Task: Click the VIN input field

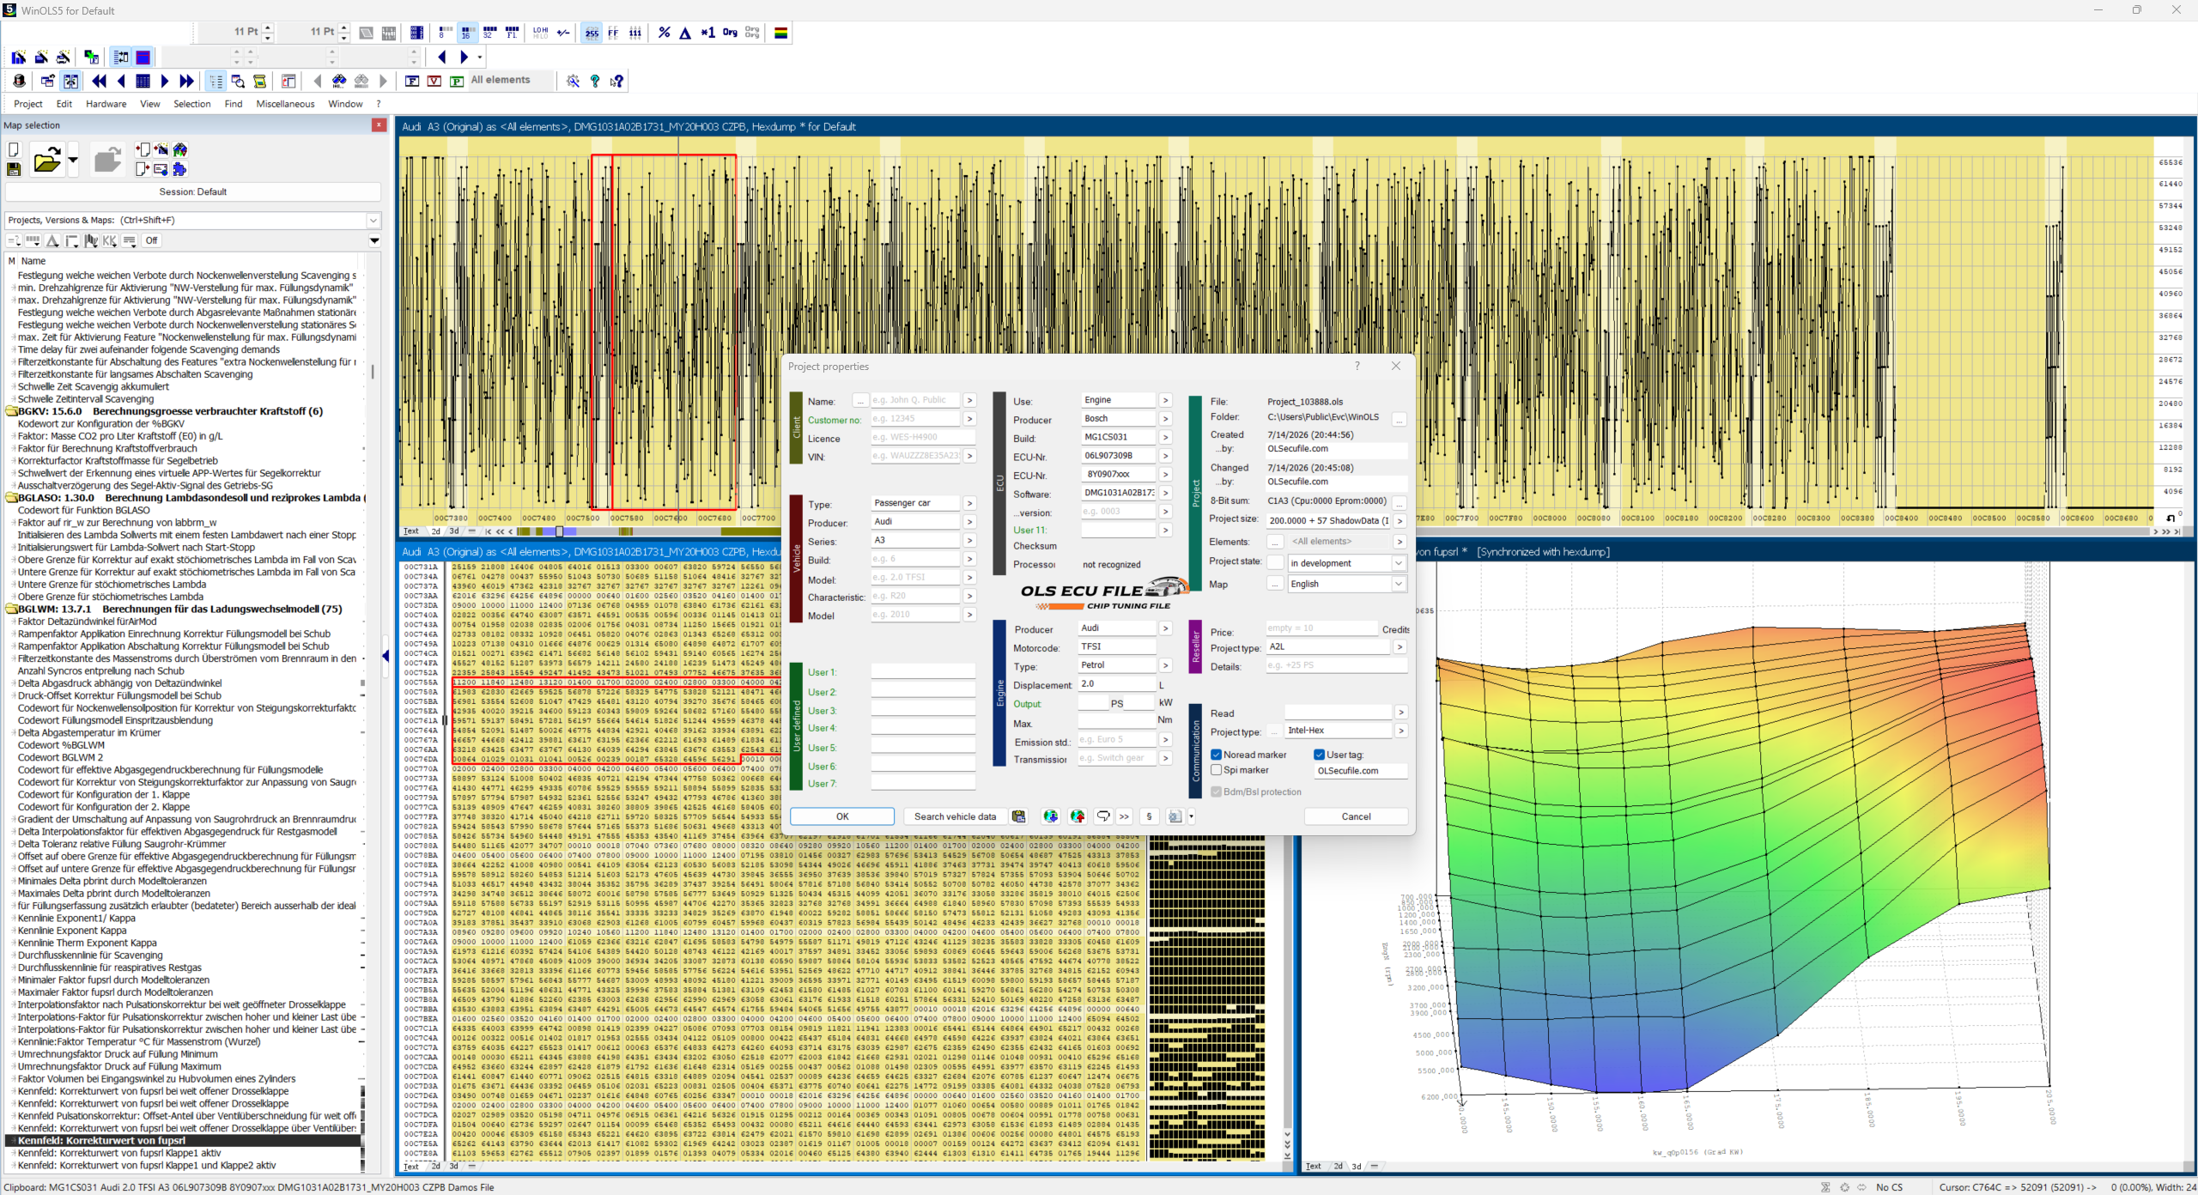Action: click(914, 456)
